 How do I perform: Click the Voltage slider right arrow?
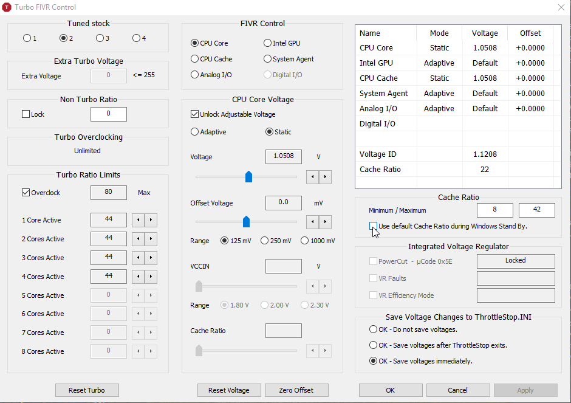[326, 177]
